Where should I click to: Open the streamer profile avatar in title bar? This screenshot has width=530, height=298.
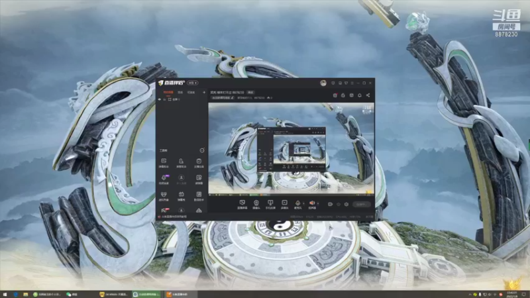[323, 83]
